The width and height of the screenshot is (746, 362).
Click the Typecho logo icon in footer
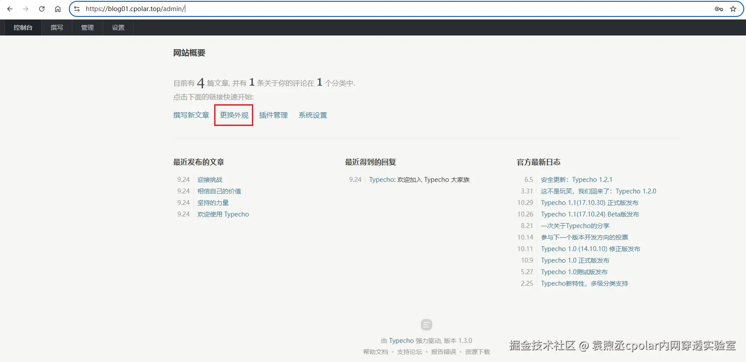tap(426, 325)
